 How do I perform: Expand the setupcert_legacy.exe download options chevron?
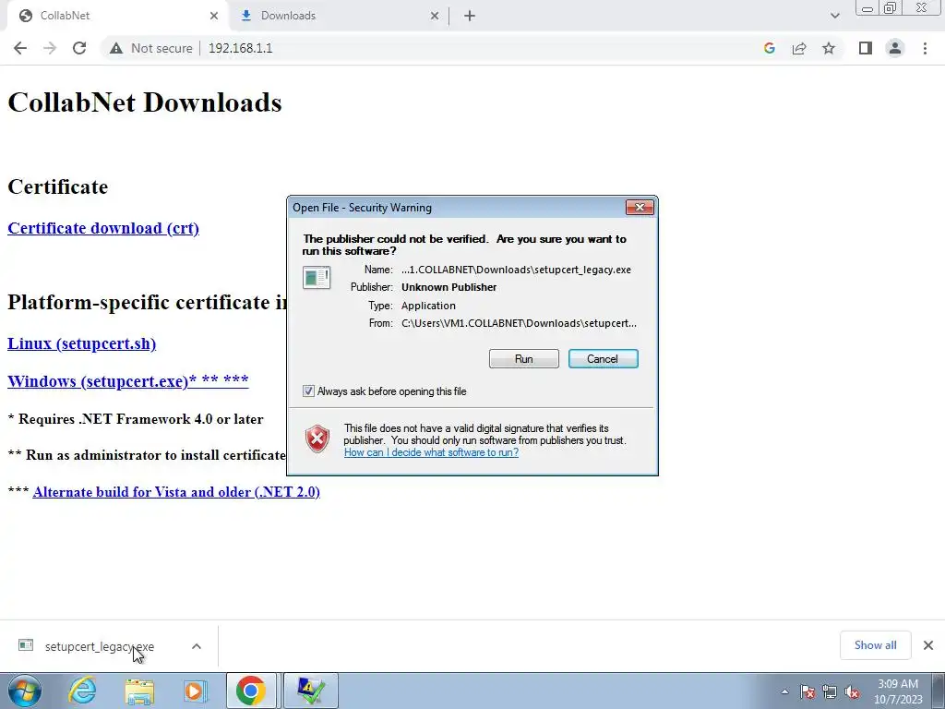click(x=197, y=646)
